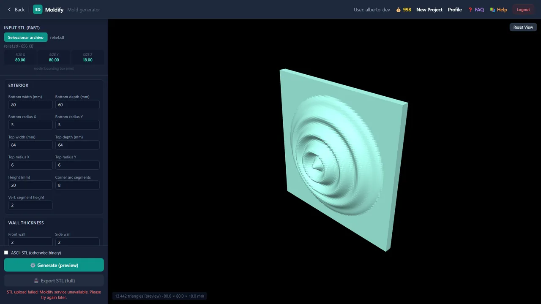The width and height of the screenshot is (541, 304).
Task: Open New Project from the header
Action: 429,10
